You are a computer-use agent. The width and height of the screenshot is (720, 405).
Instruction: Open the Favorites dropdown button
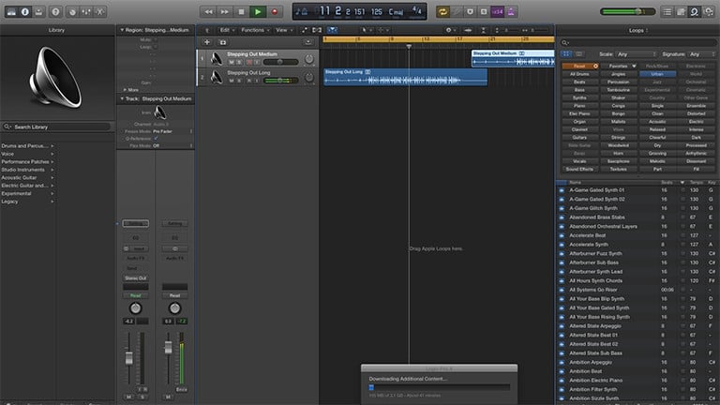(x=619, y=67)
